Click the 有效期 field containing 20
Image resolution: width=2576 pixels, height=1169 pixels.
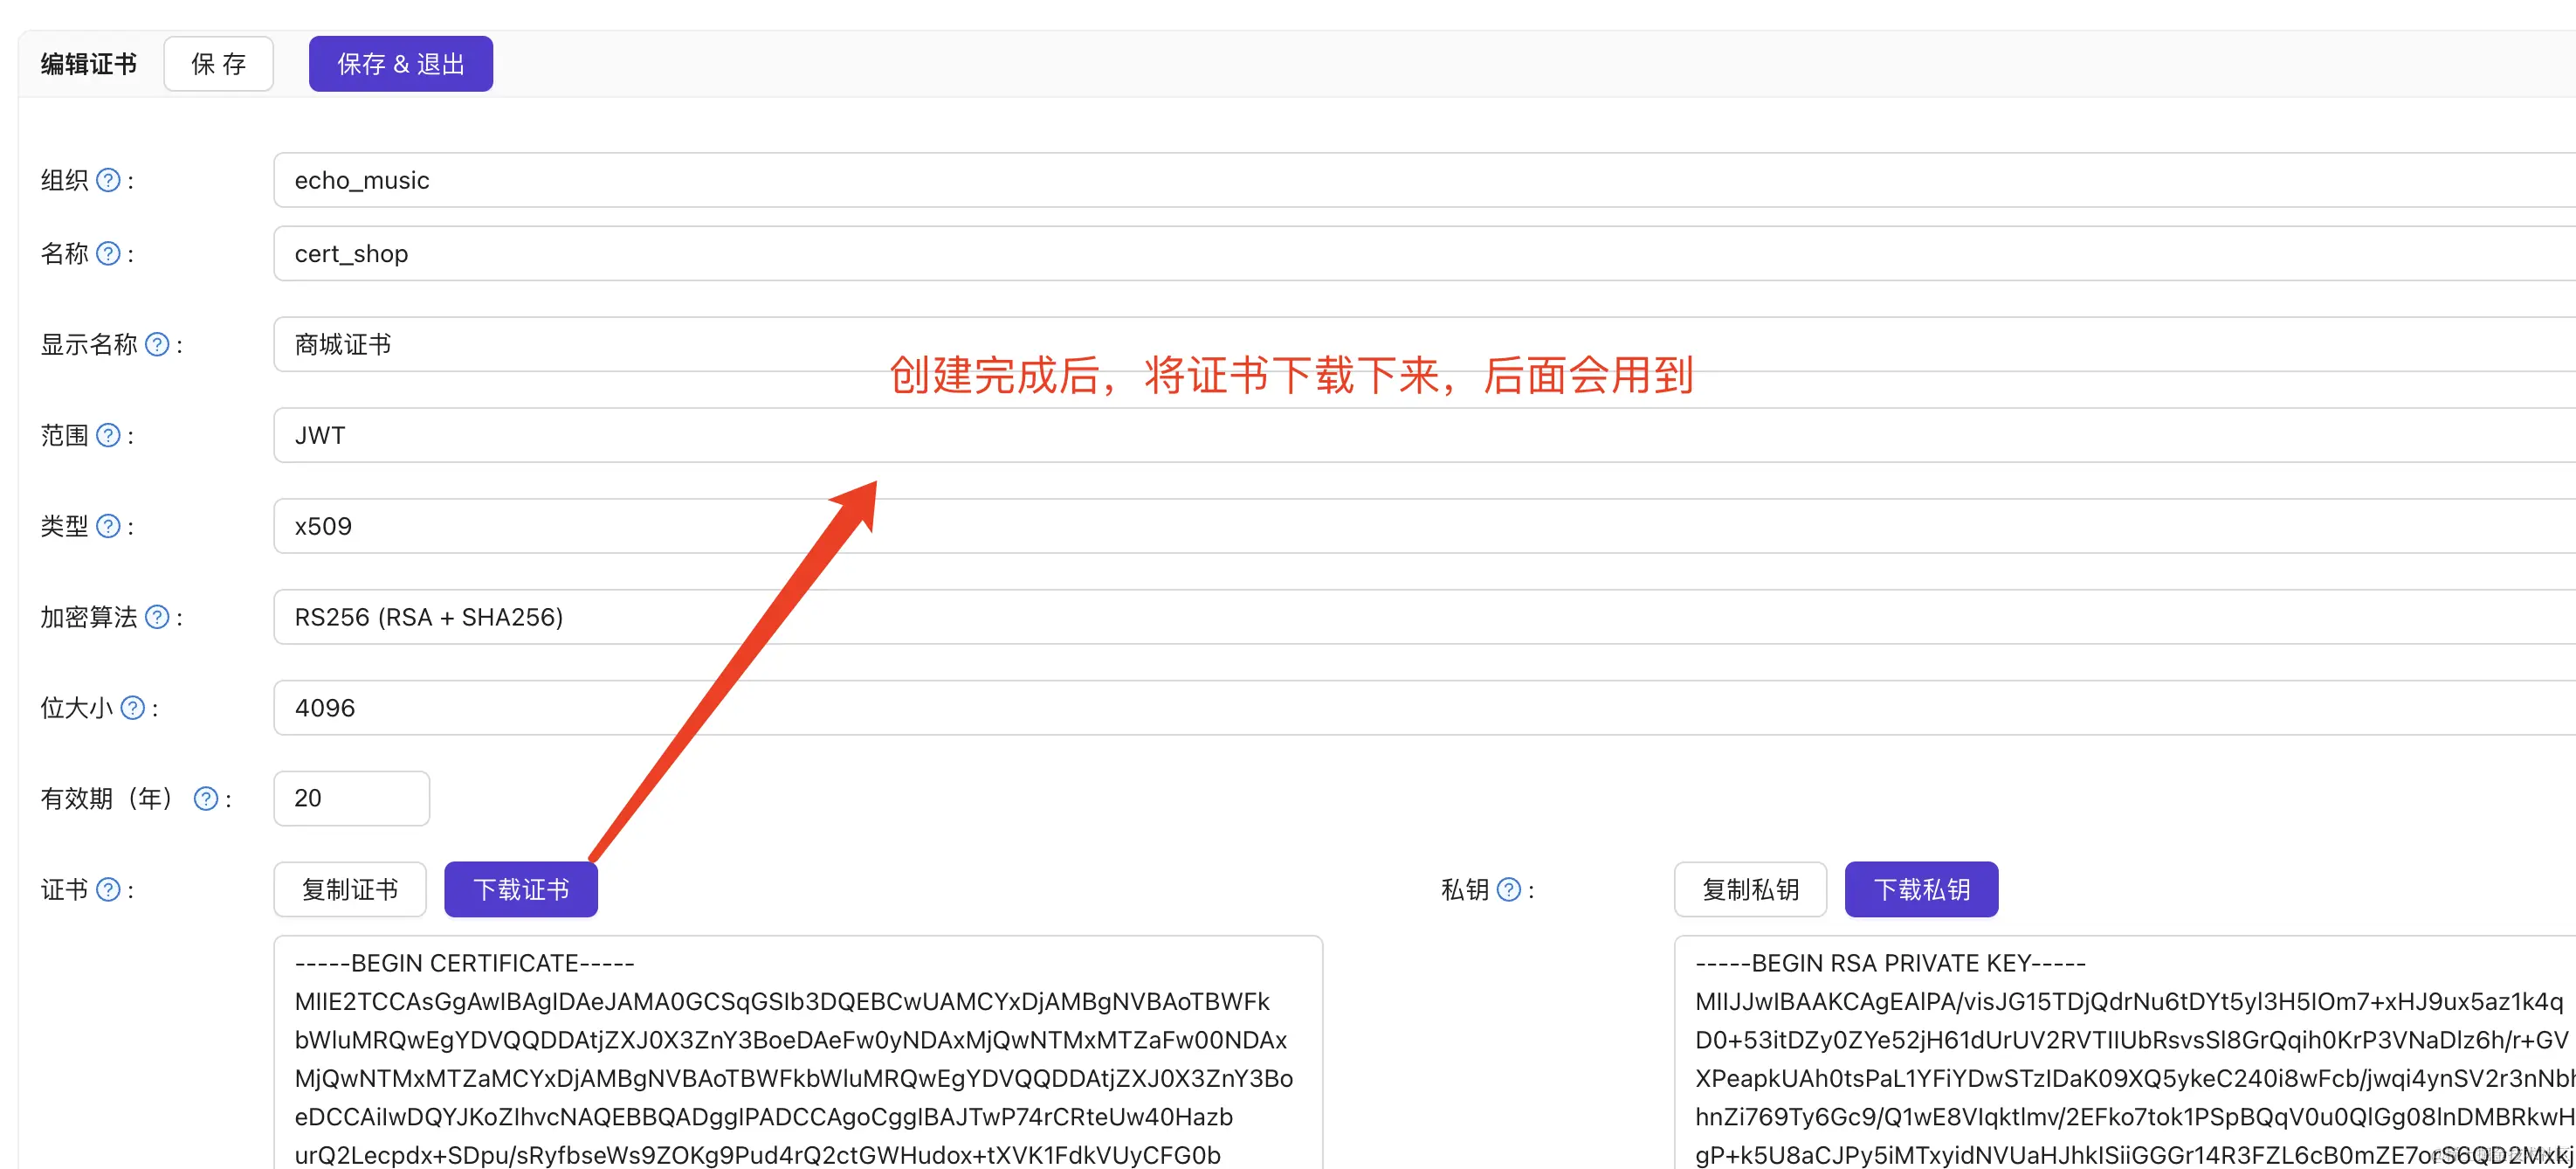[x=351, y=799]
